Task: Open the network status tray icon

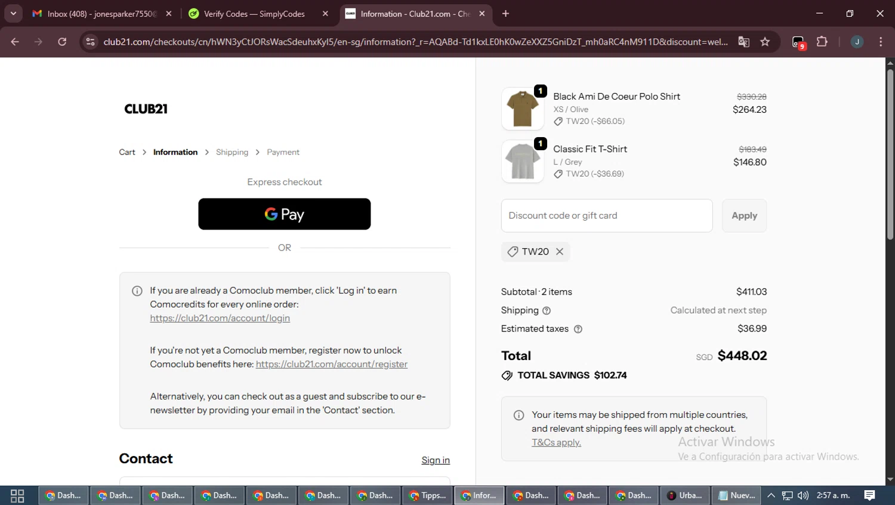Action: point(788,495)
